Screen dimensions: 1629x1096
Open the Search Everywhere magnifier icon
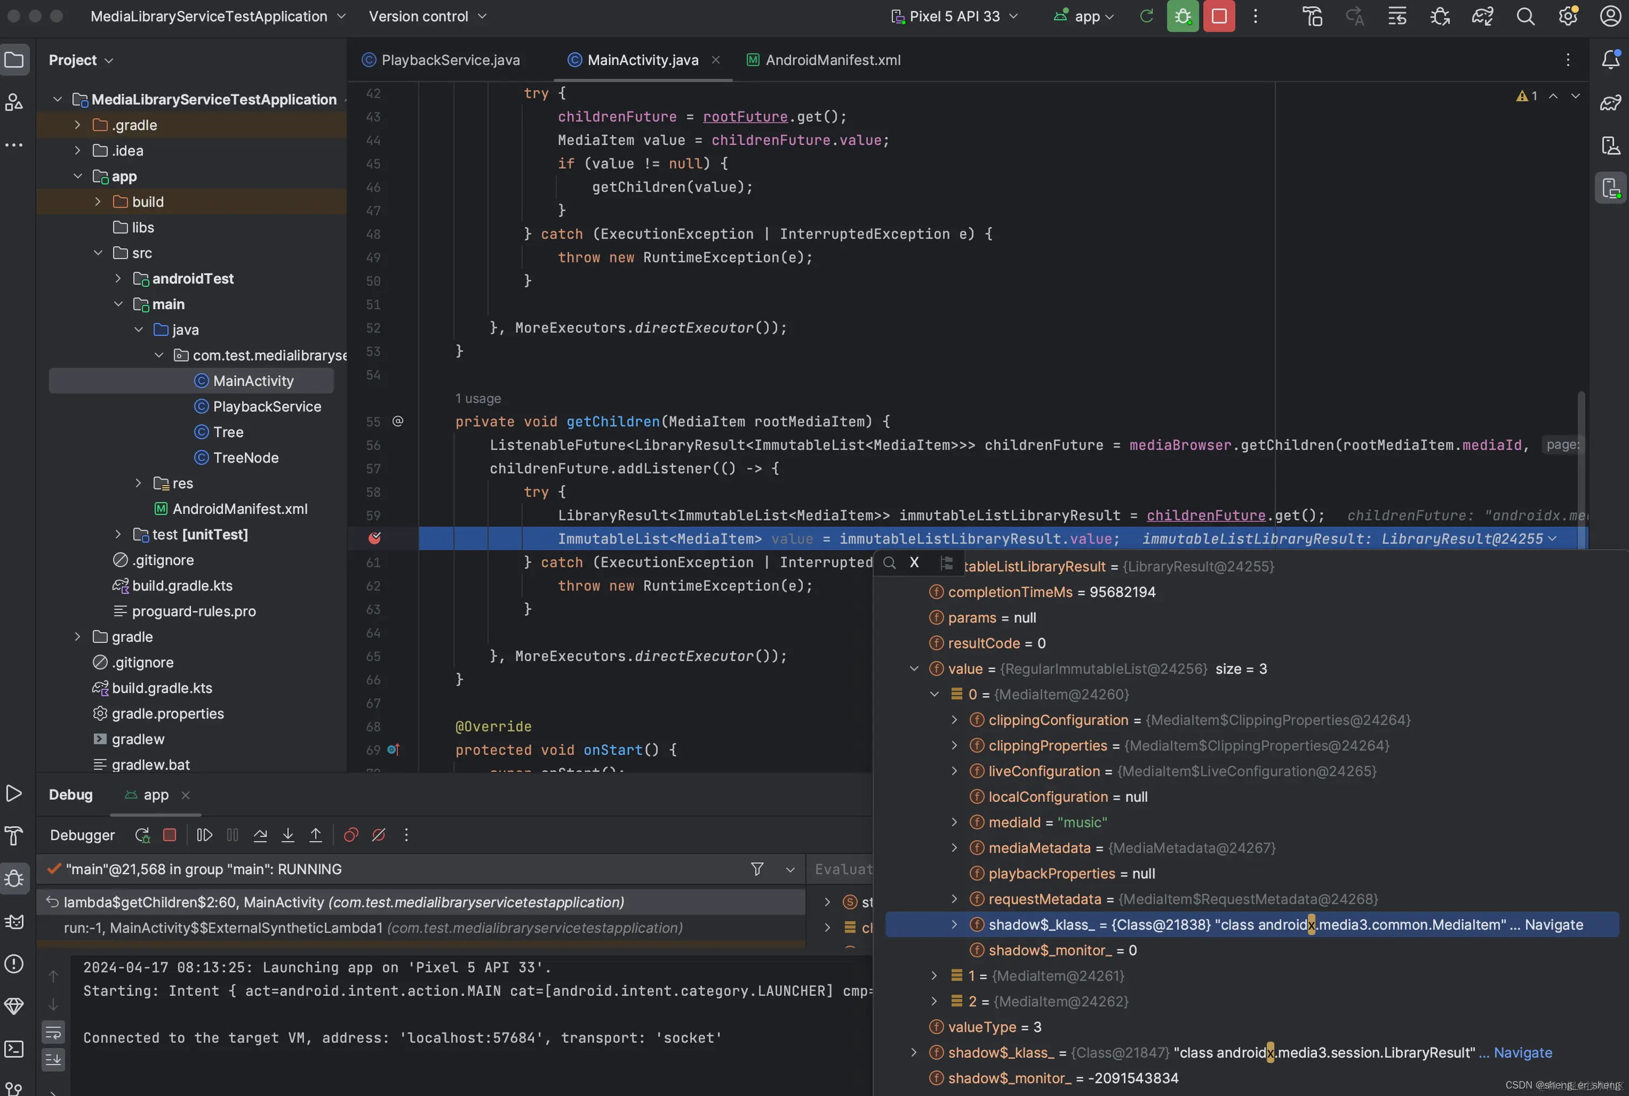pos(1526,16)
